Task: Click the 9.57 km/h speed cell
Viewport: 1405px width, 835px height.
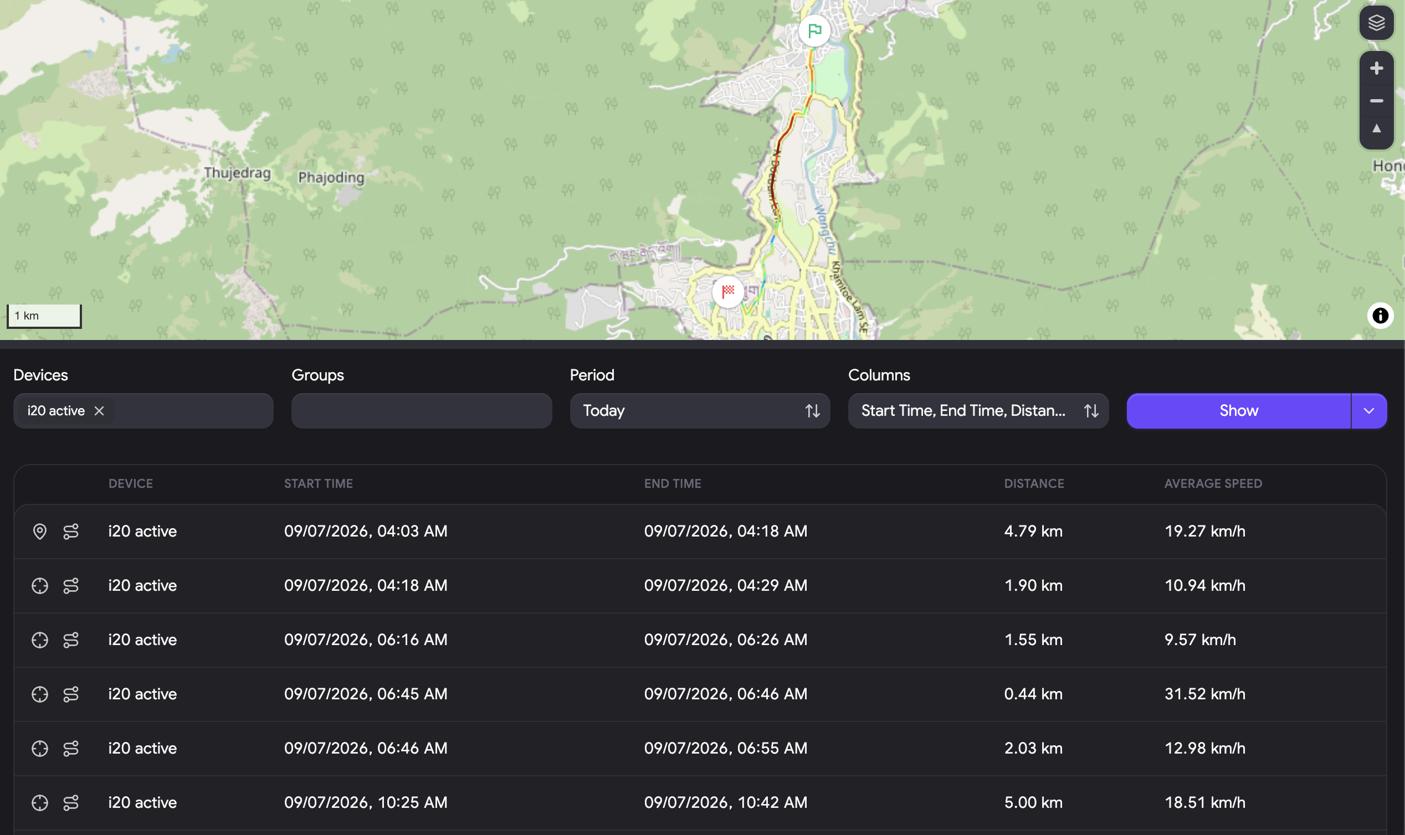Action: point(1199,640)
